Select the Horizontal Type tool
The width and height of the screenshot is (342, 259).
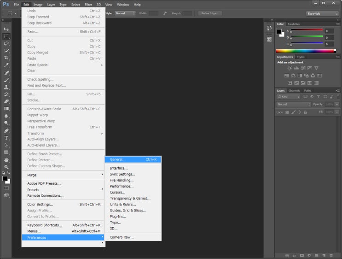(x=6, y=138)
